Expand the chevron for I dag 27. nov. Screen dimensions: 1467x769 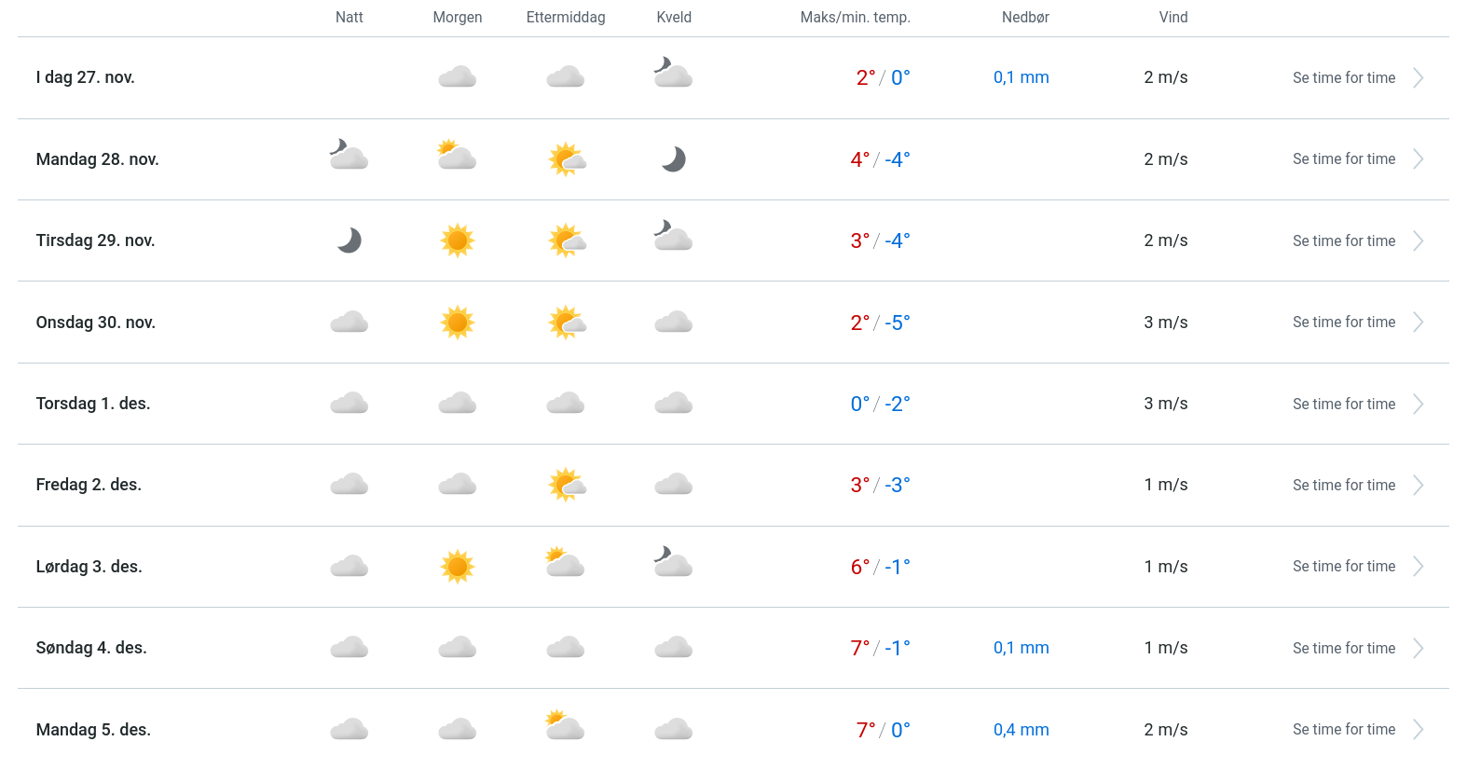click(x=1418, y=78)
